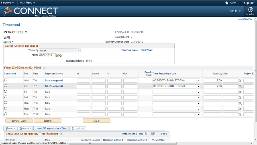
Task: Select the Leave / Compensatory Time tab
Action: coord(51,128)
